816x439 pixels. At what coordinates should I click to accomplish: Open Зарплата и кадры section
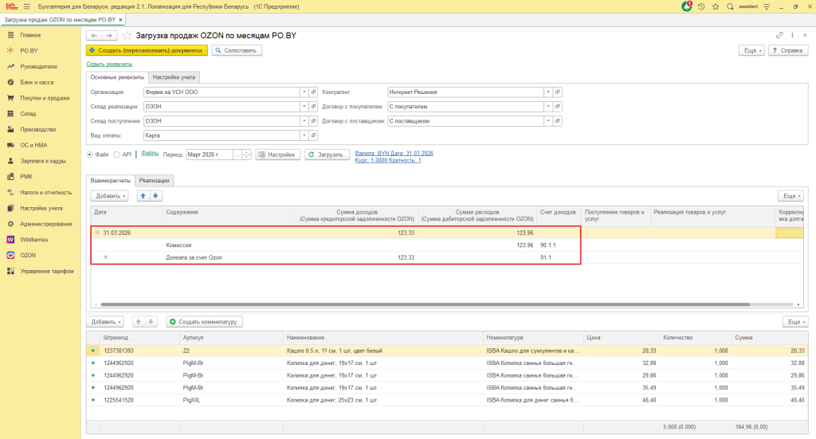43,161
